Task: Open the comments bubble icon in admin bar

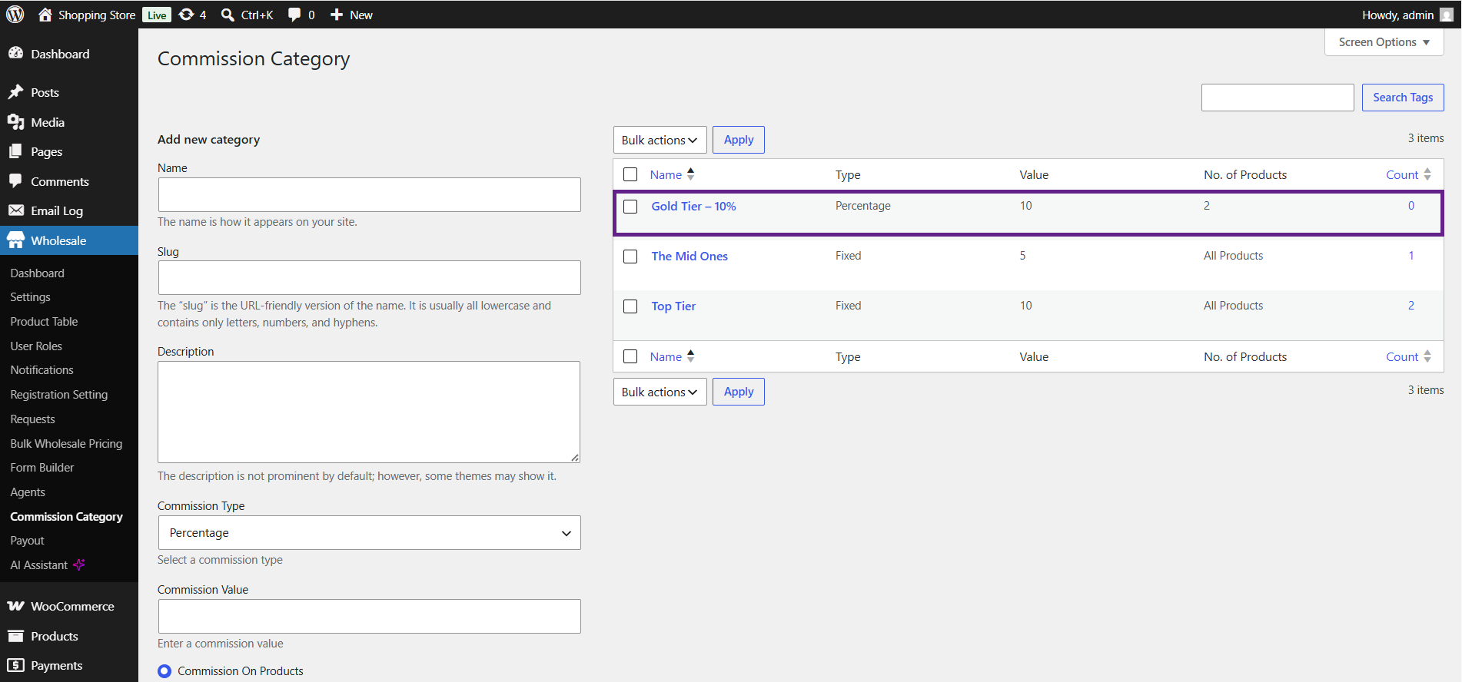Action: coord(294,15)
